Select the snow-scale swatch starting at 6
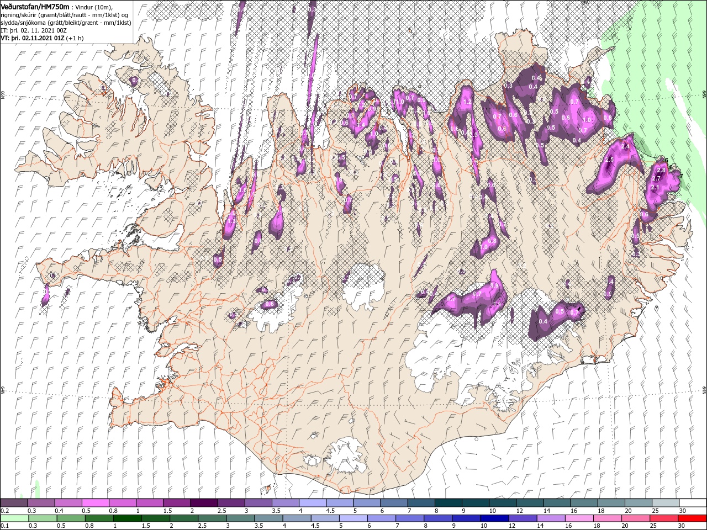Screen dimensions: 707x530 click(x=394, y=503)
